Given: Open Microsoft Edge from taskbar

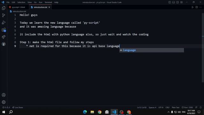Looking at the screenshot, I should [x=85, y=112].
